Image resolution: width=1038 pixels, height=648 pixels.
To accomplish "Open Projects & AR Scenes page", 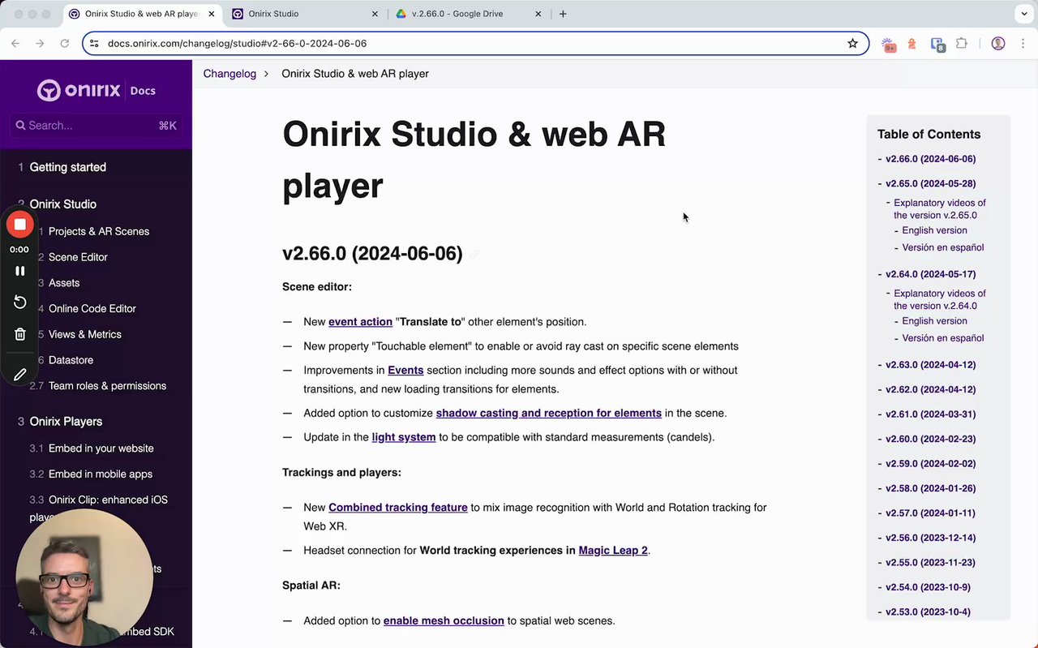I will (x=99, y=231).
